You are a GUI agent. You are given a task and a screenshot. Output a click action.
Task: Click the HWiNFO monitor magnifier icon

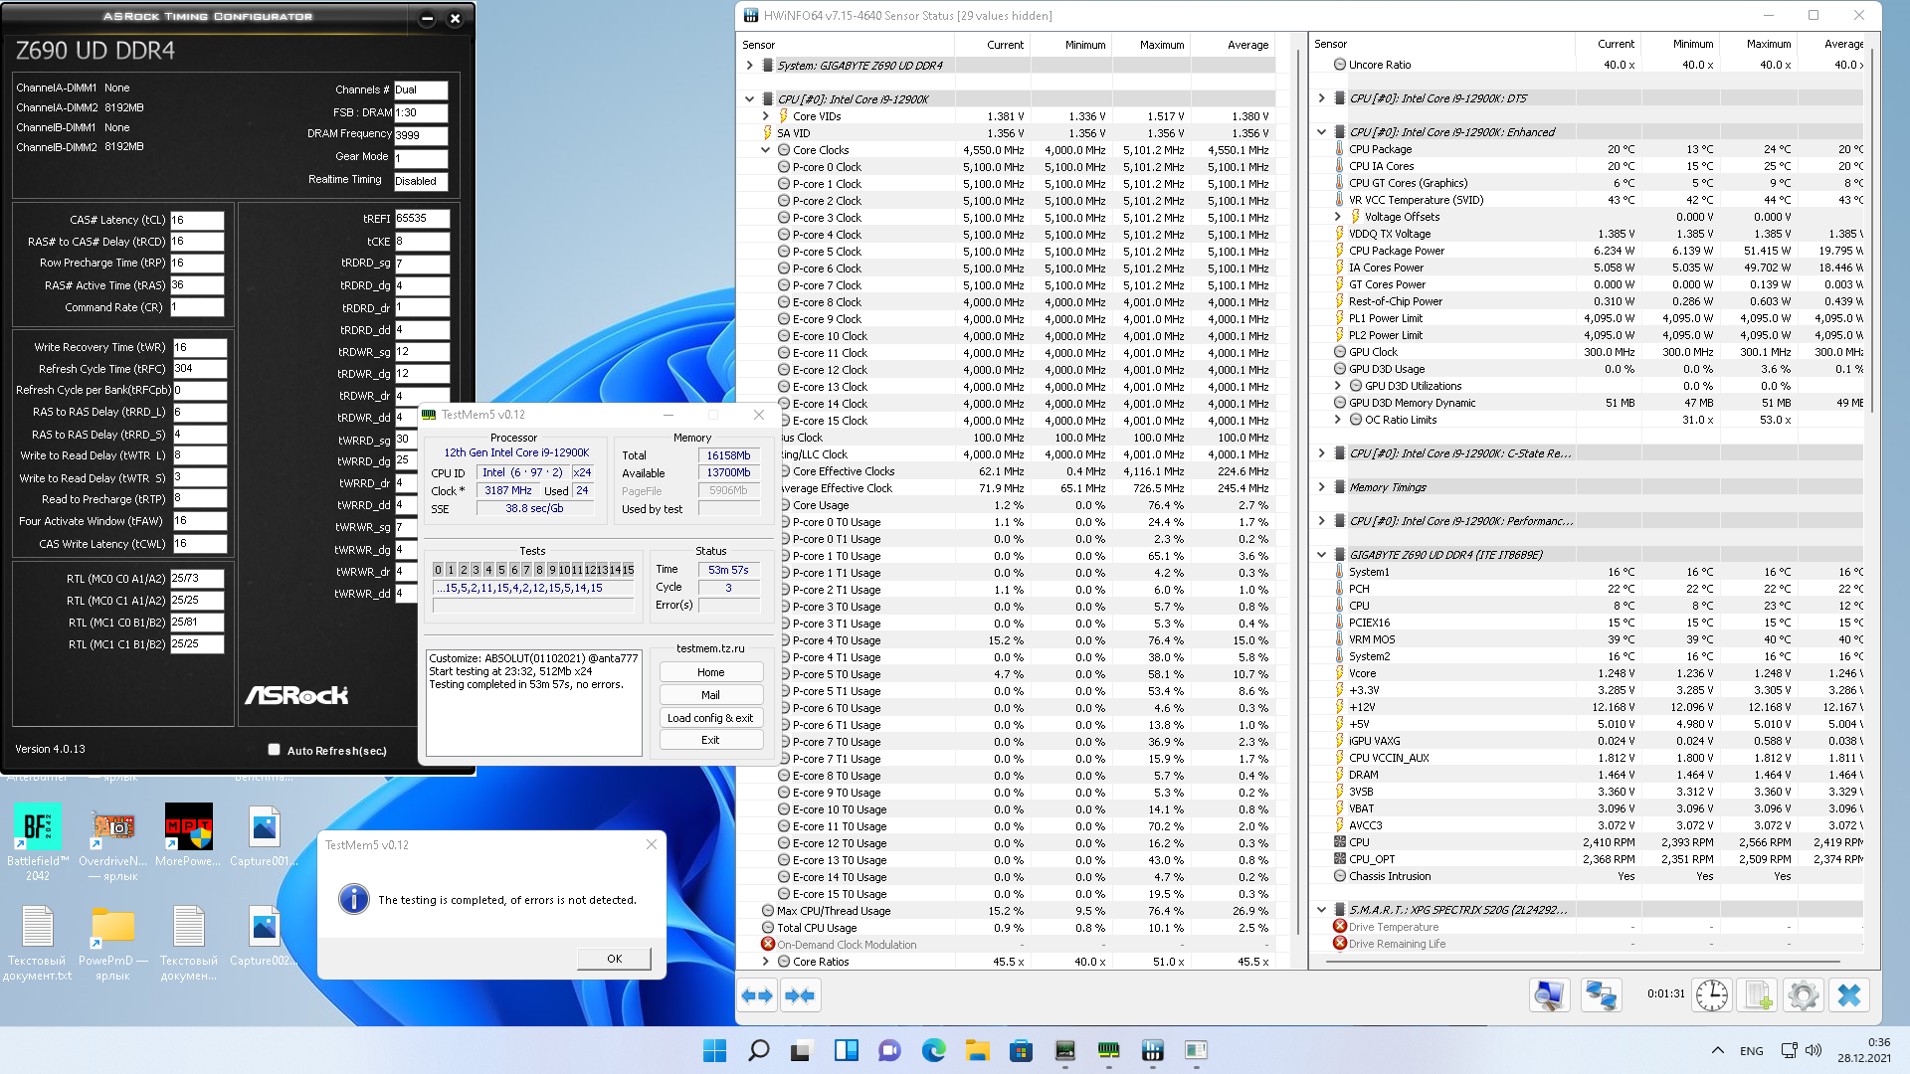click(x=1549, y=995)
